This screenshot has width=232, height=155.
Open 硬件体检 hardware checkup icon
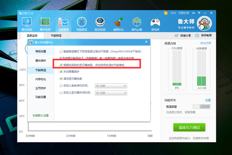27,22
